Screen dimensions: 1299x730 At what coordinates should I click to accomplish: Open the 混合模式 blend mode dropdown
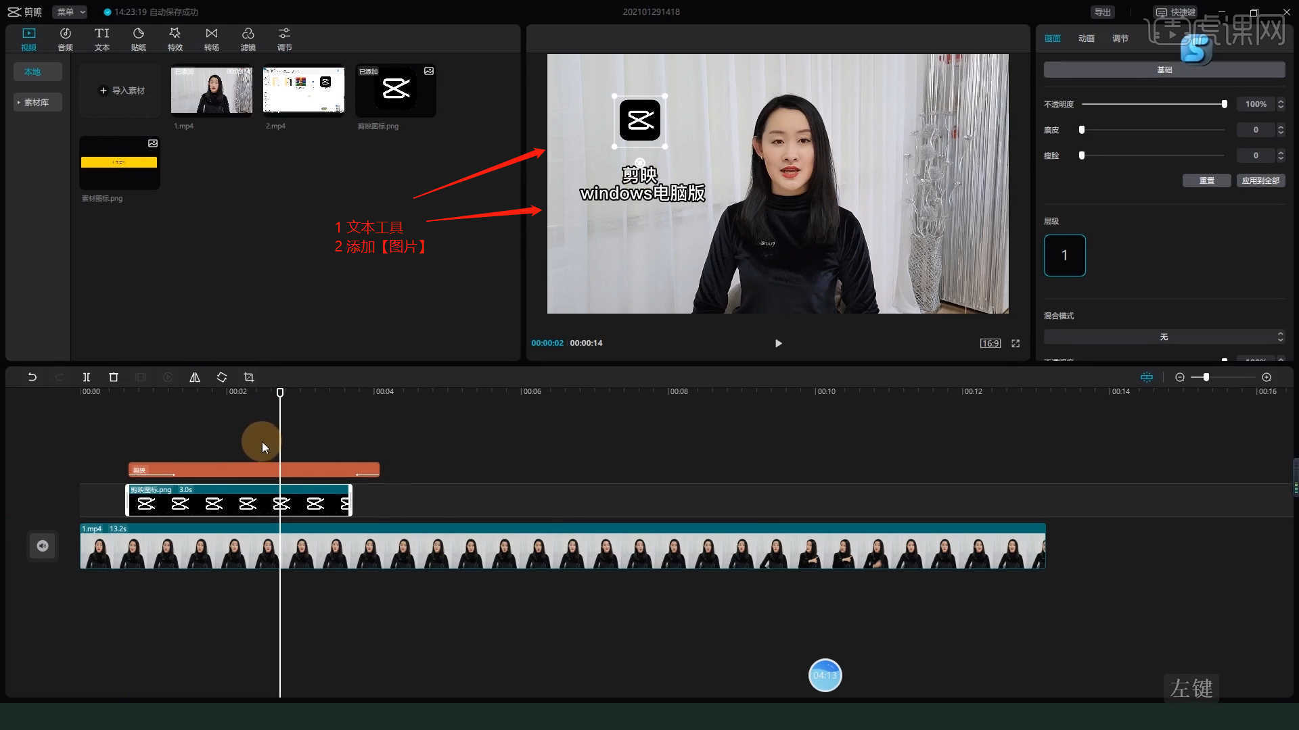pyautogui.click(x=1164, y=337)
